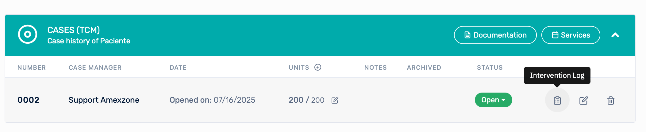
Task: Edit the 200 / 200 units value
Action: 335,100
